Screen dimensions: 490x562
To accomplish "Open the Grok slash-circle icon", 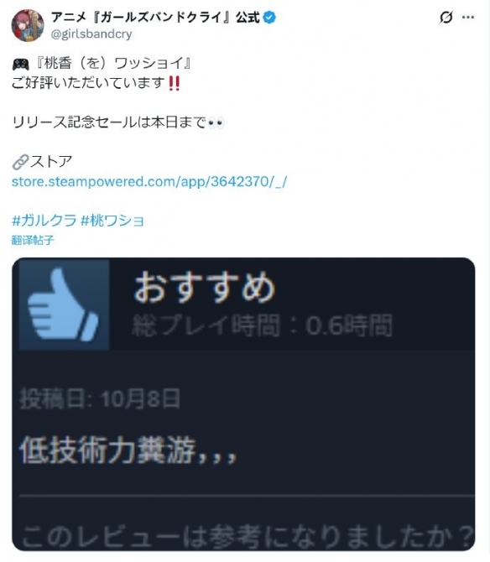I will [x=446, y=18].
